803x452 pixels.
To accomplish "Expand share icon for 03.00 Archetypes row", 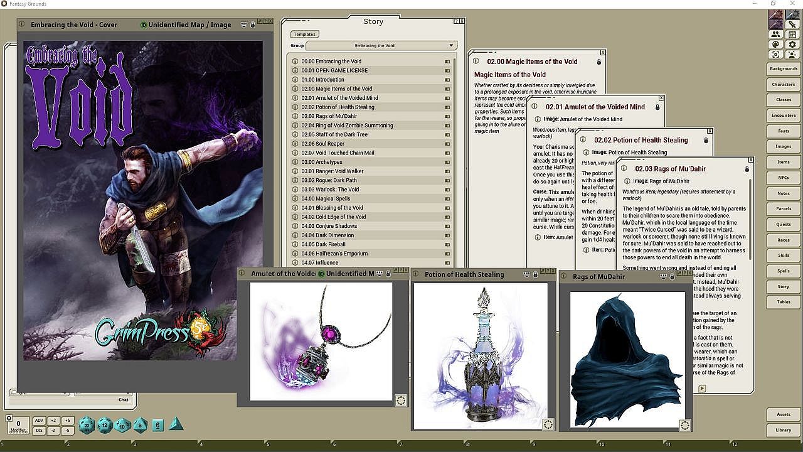I will (x=447, y=162).
